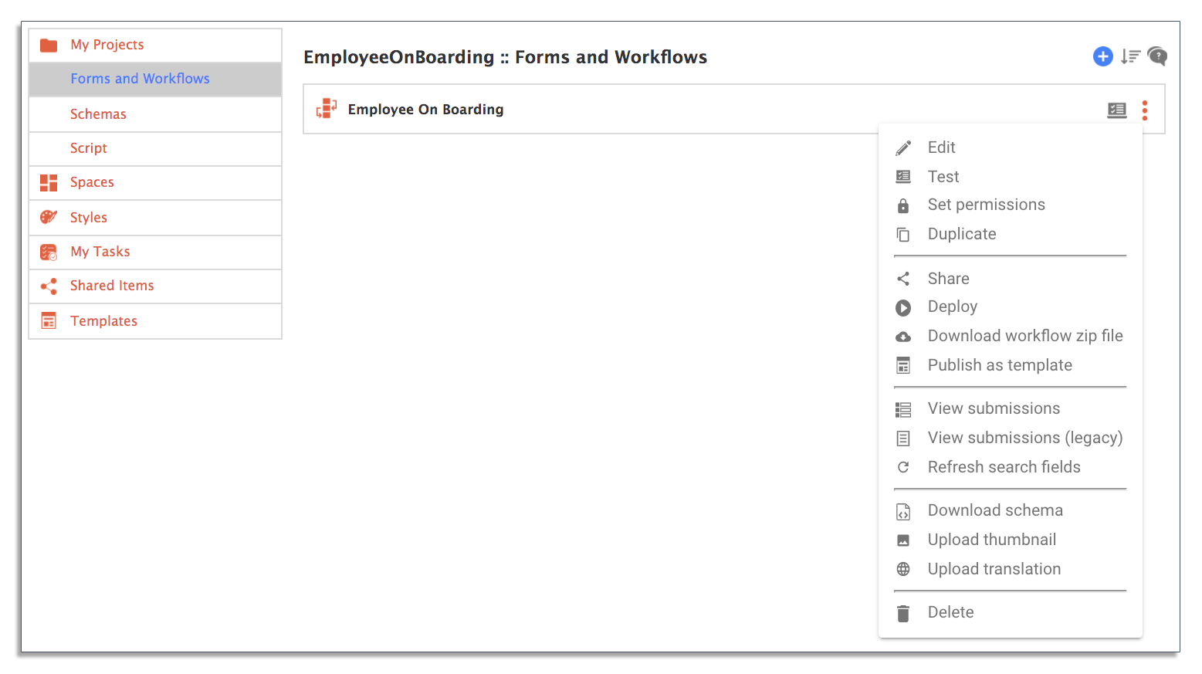The width and height of the screenshot is (1202, 674).
Task: Click the blue plus add-new icon
Action: coord(1102,56)
